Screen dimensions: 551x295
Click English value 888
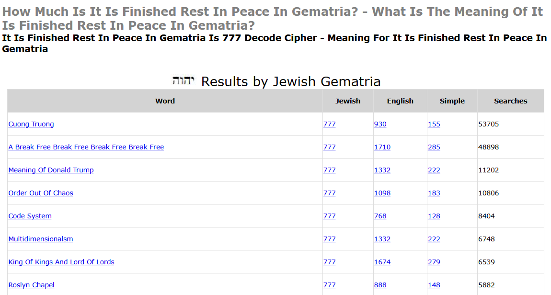pyautogui.click(x=380, y=285)
